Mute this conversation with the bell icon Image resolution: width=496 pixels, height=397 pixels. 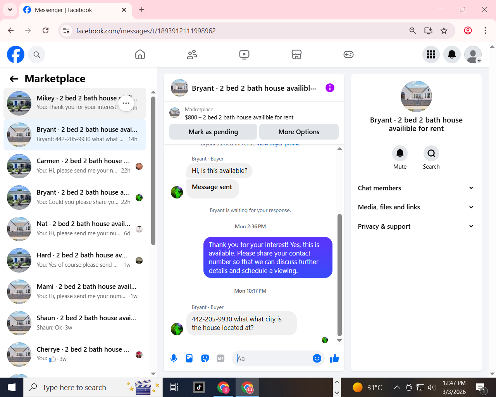[400, 154]
